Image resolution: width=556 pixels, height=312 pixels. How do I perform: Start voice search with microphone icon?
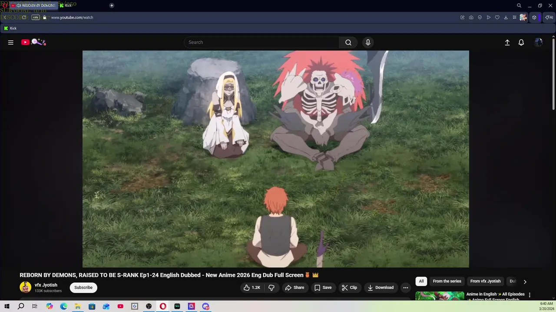(x=368, y=42)
